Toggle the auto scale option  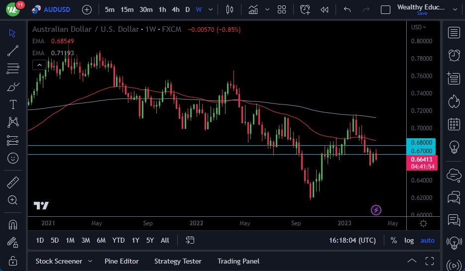pos(427,240)
